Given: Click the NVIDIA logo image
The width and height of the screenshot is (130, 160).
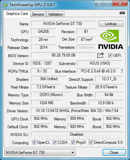Looking at the screenshot, I should point(110,40).
